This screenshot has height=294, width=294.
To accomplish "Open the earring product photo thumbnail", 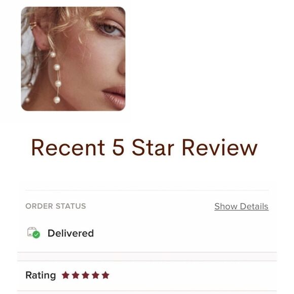I will (73, 59).
